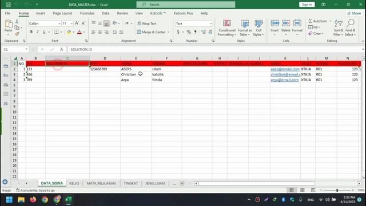Toggle Wrap Text
Screen dimensions: 366x206
coord(147,23)
